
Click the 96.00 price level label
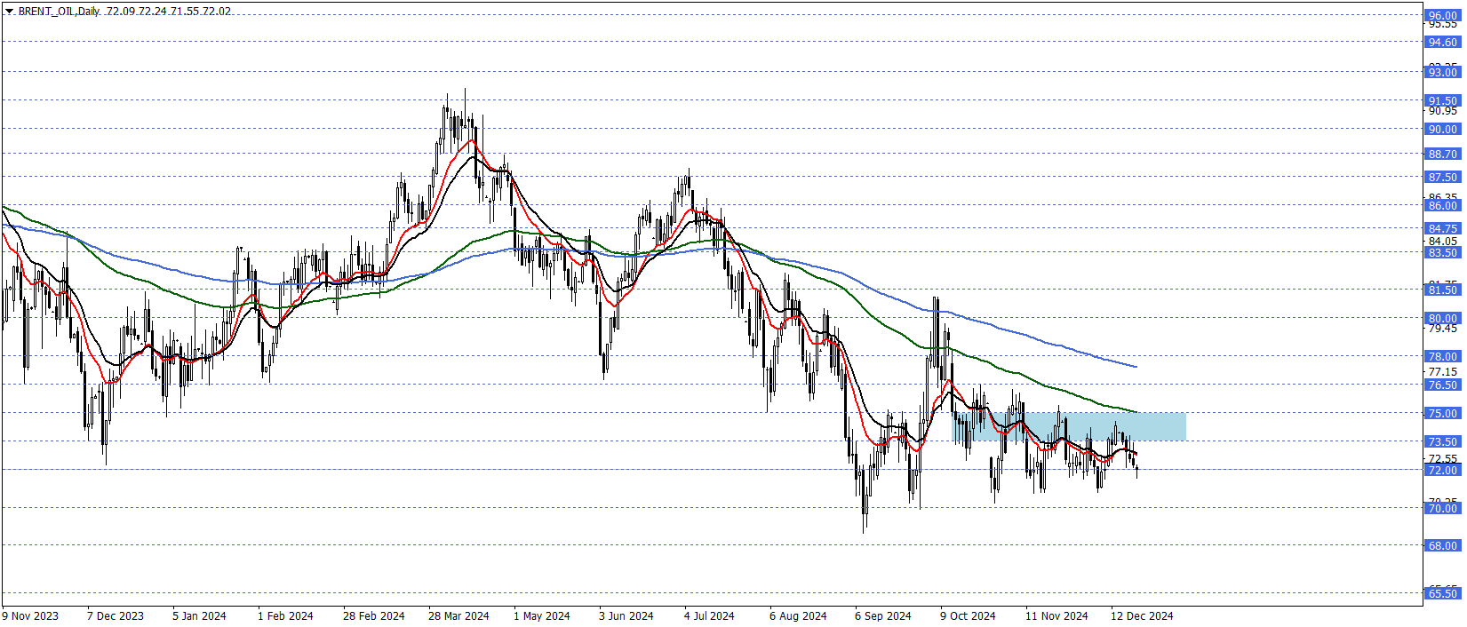tap(1442, 15)
